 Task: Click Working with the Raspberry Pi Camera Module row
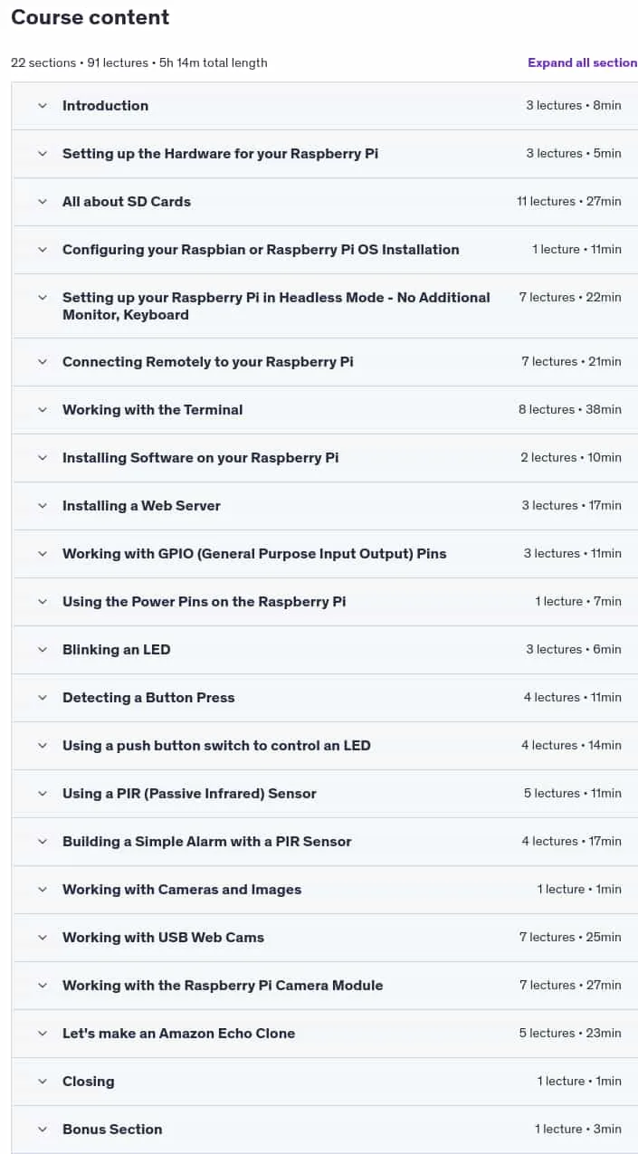coord(324,986)
